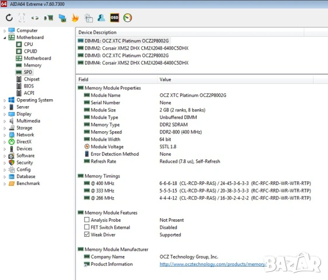Select the Computer tree node
Viewport: 328px width, 280px height.
coord(27,30)
